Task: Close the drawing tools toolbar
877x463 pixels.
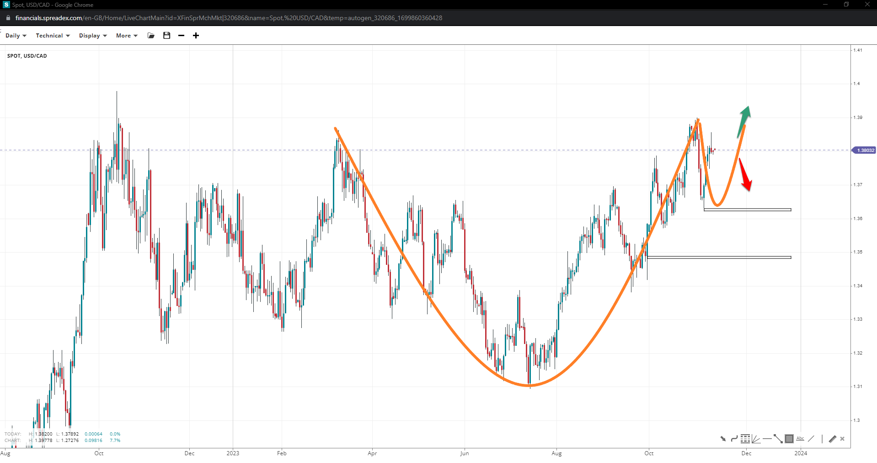Action: click(x=842, y=439)
